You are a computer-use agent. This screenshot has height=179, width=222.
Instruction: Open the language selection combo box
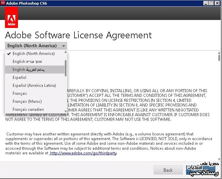[x=36, y=46]
